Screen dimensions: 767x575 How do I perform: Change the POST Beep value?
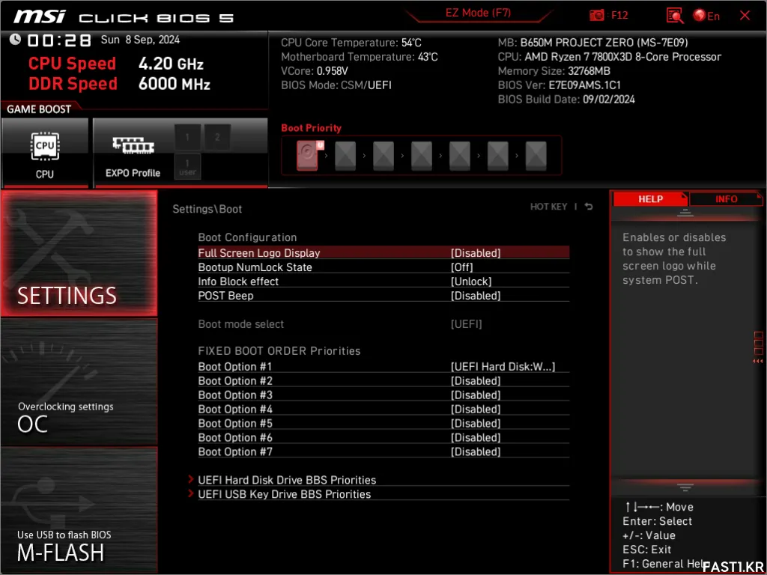pos(476,296)
